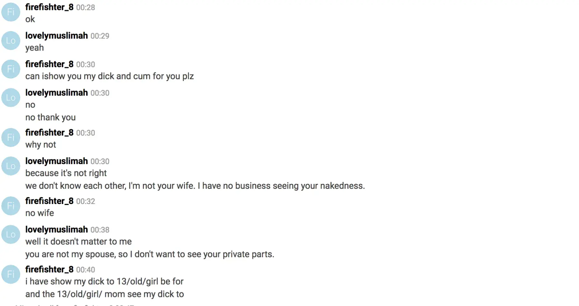Image resolution: width=579 pixels, height=306 pixels.
Task: Click the "ok" message text
Action: coord(30,19)
